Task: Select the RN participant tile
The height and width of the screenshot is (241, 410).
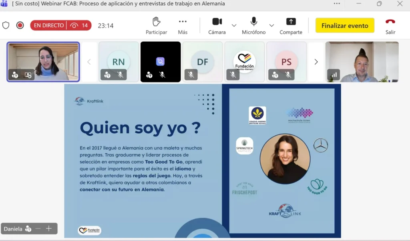Action: 119,62
